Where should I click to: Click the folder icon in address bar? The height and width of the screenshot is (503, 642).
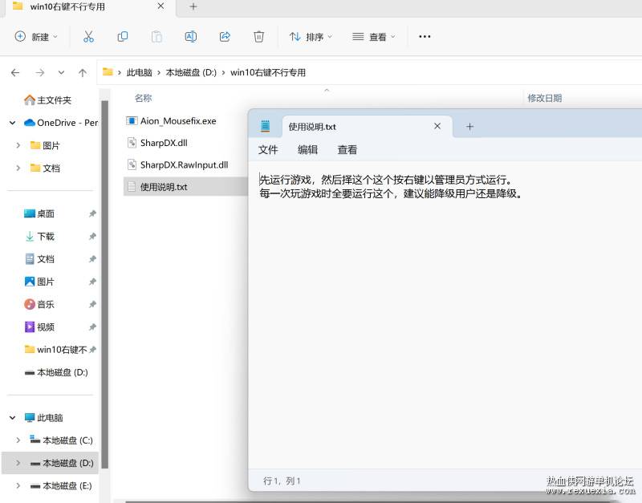coord(108,72)
